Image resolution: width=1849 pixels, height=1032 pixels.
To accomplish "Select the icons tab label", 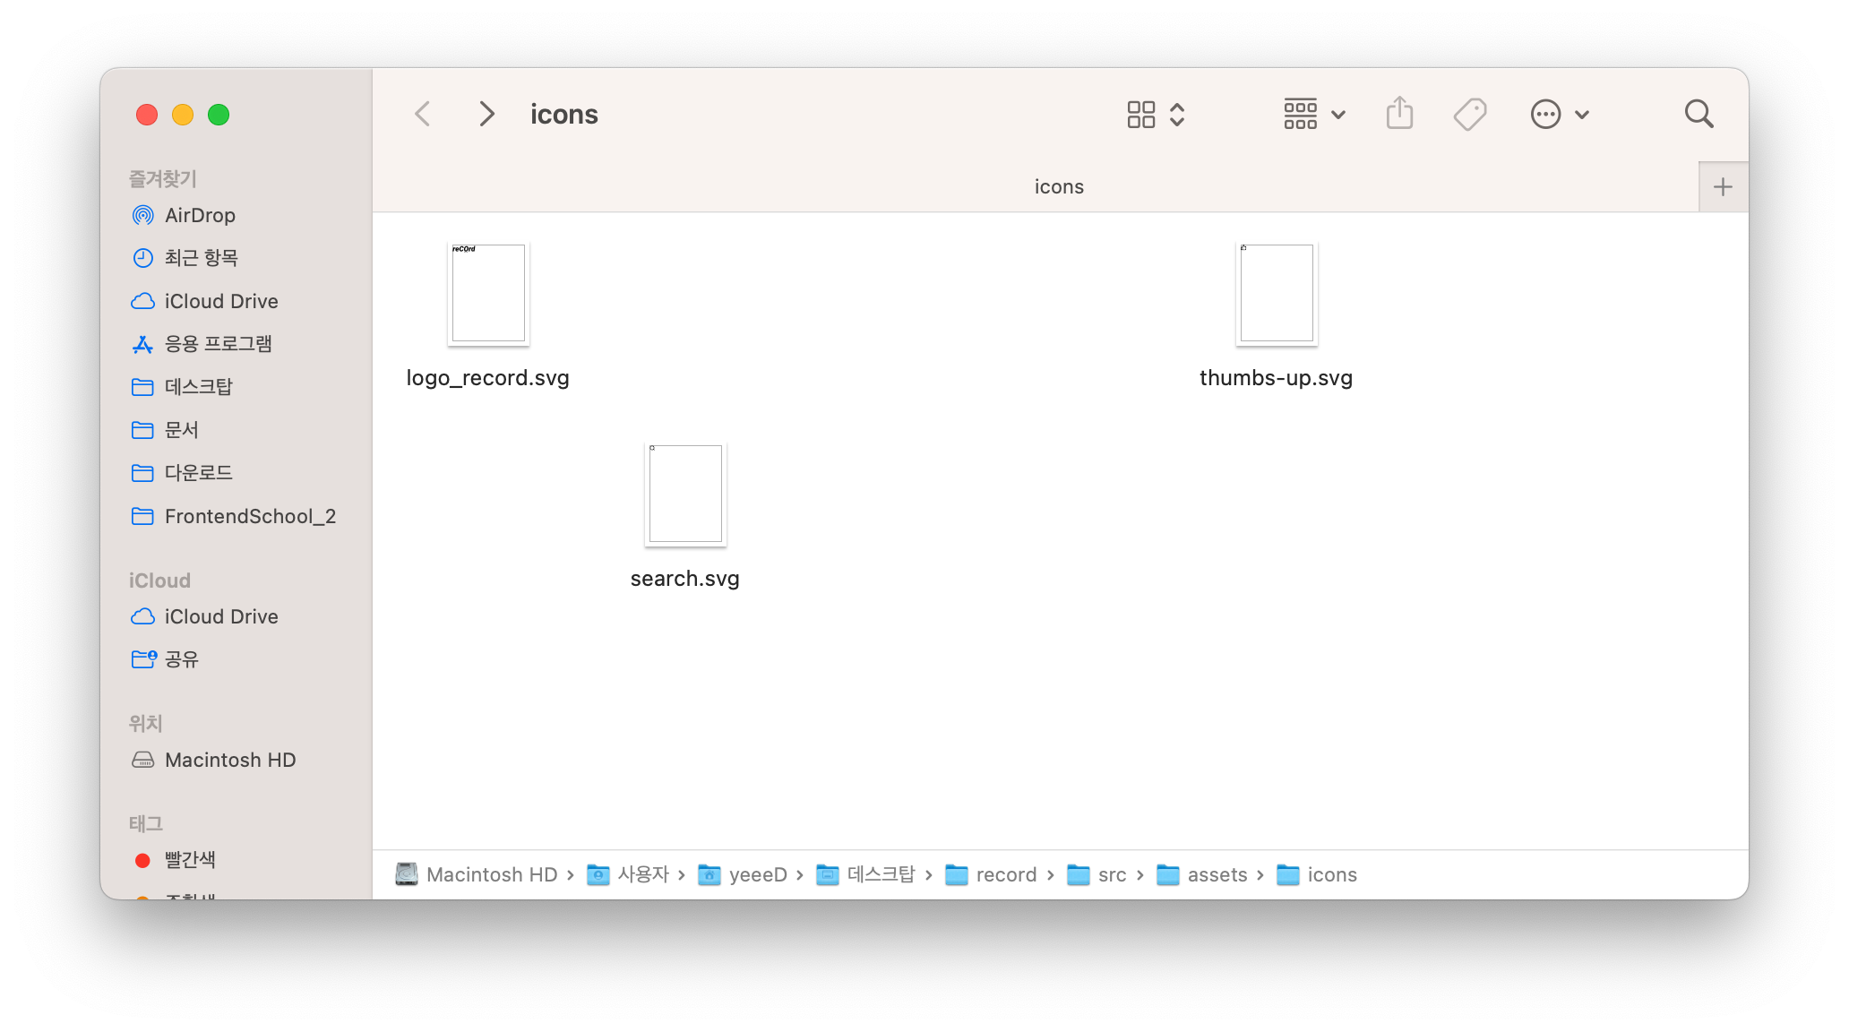I will pyautogui.click(x=1059, y=187).
